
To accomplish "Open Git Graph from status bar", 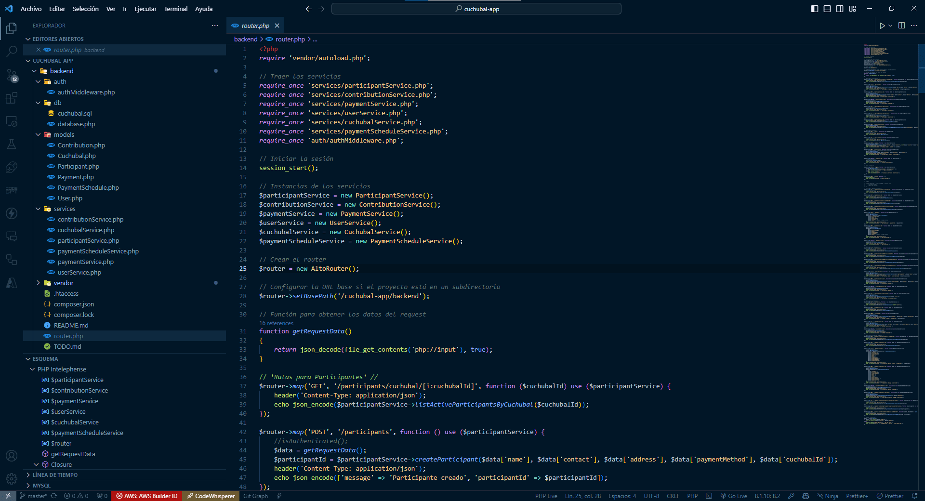I will pos(255,496).
